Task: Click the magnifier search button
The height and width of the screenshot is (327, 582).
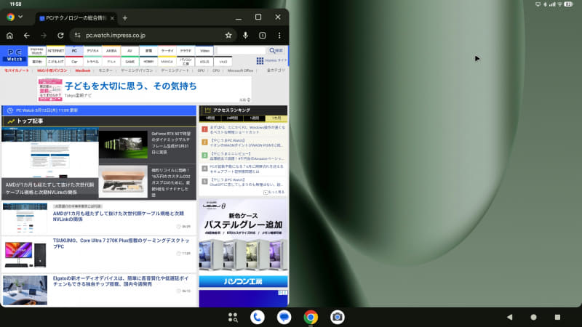Action: 276,50
